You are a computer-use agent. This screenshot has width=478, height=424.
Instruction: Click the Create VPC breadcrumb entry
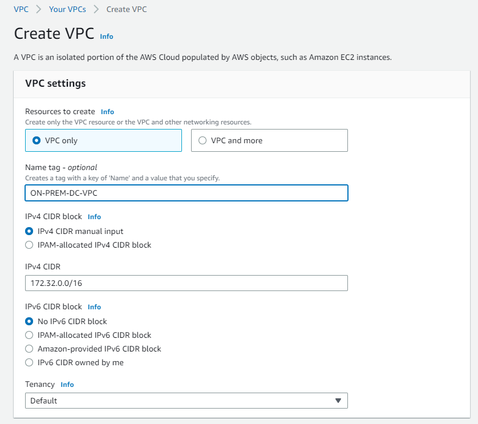(127, 9)
